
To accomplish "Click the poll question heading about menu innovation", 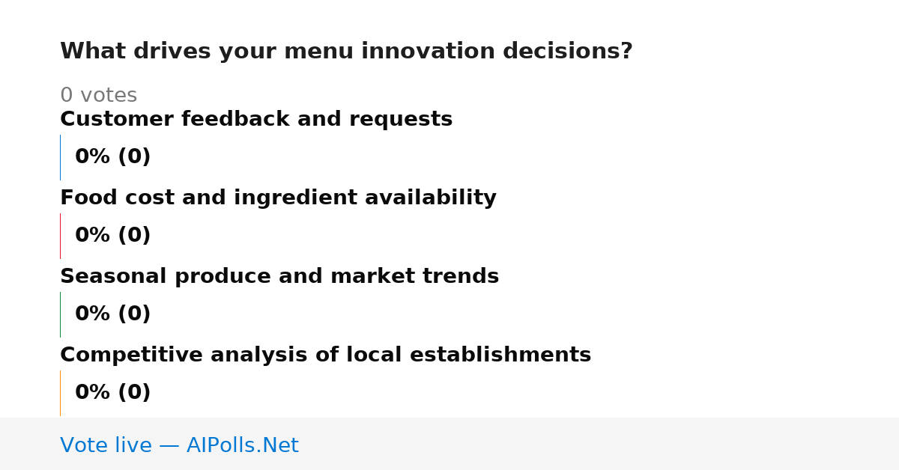I will (346, 52).
